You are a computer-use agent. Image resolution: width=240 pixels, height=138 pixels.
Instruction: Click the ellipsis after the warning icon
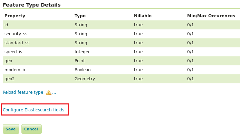[54, 93]
